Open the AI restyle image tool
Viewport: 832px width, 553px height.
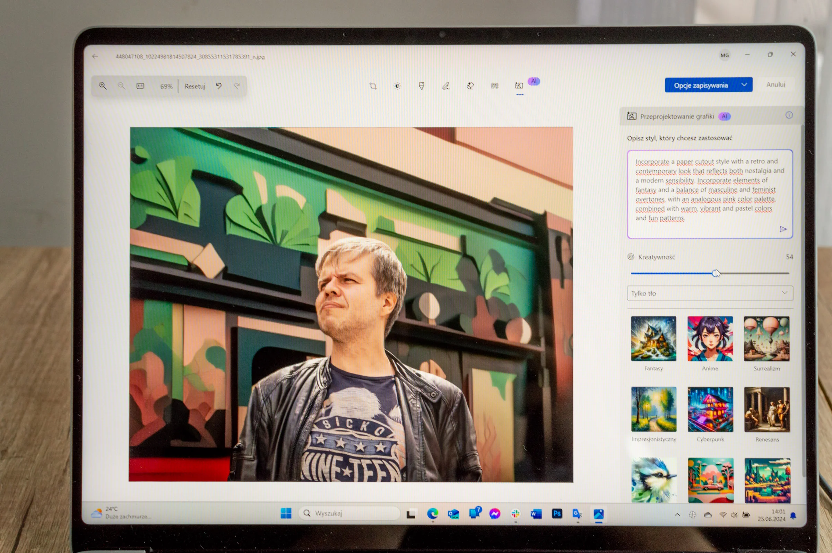pyautogui.click(x=519, y=86)
